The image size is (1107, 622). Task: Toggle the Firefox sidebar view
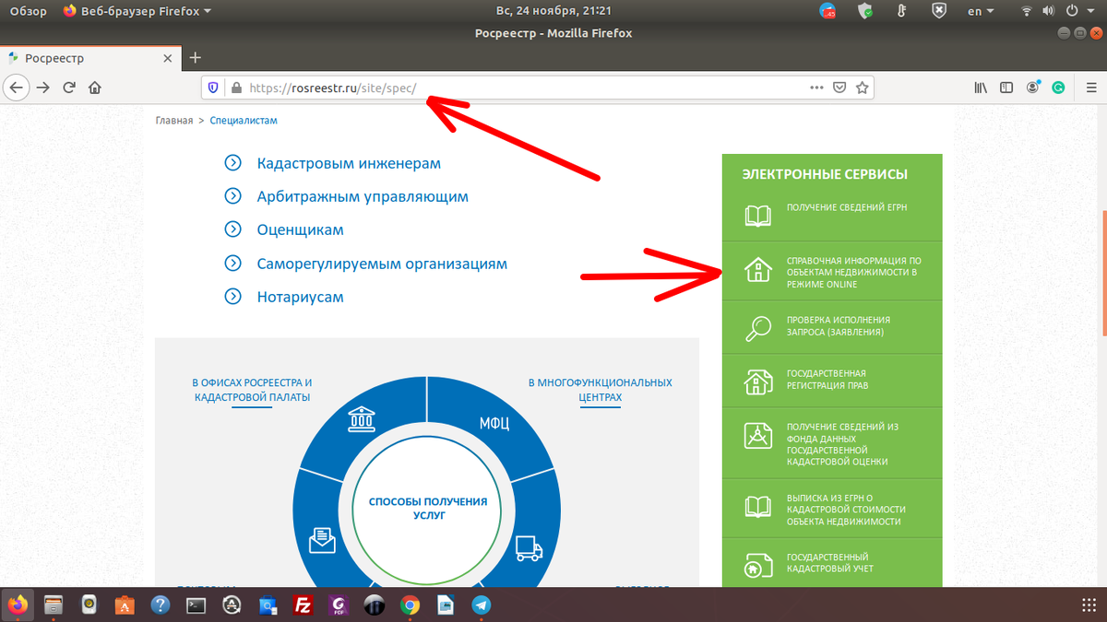coord(1007,88)
